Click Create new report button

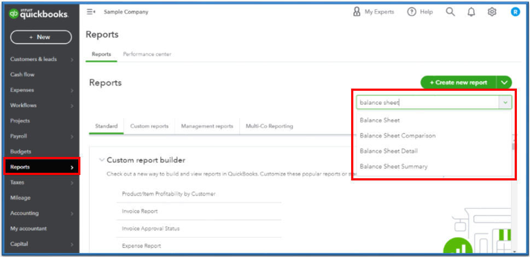458,83
